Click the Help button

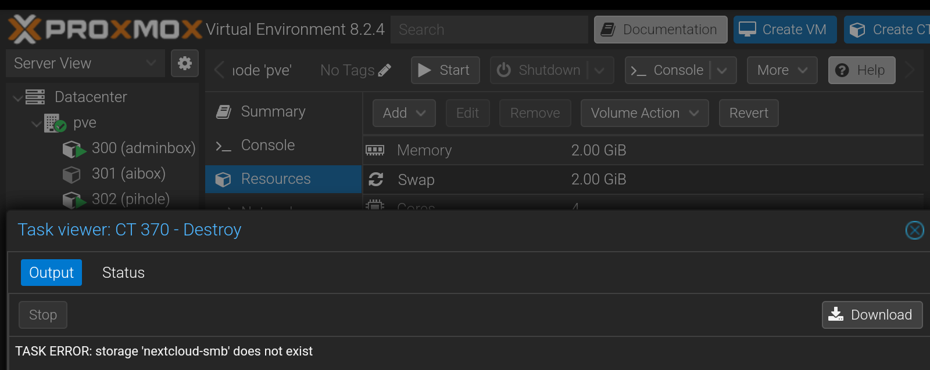pyautogui.click(x=862, y=70)
